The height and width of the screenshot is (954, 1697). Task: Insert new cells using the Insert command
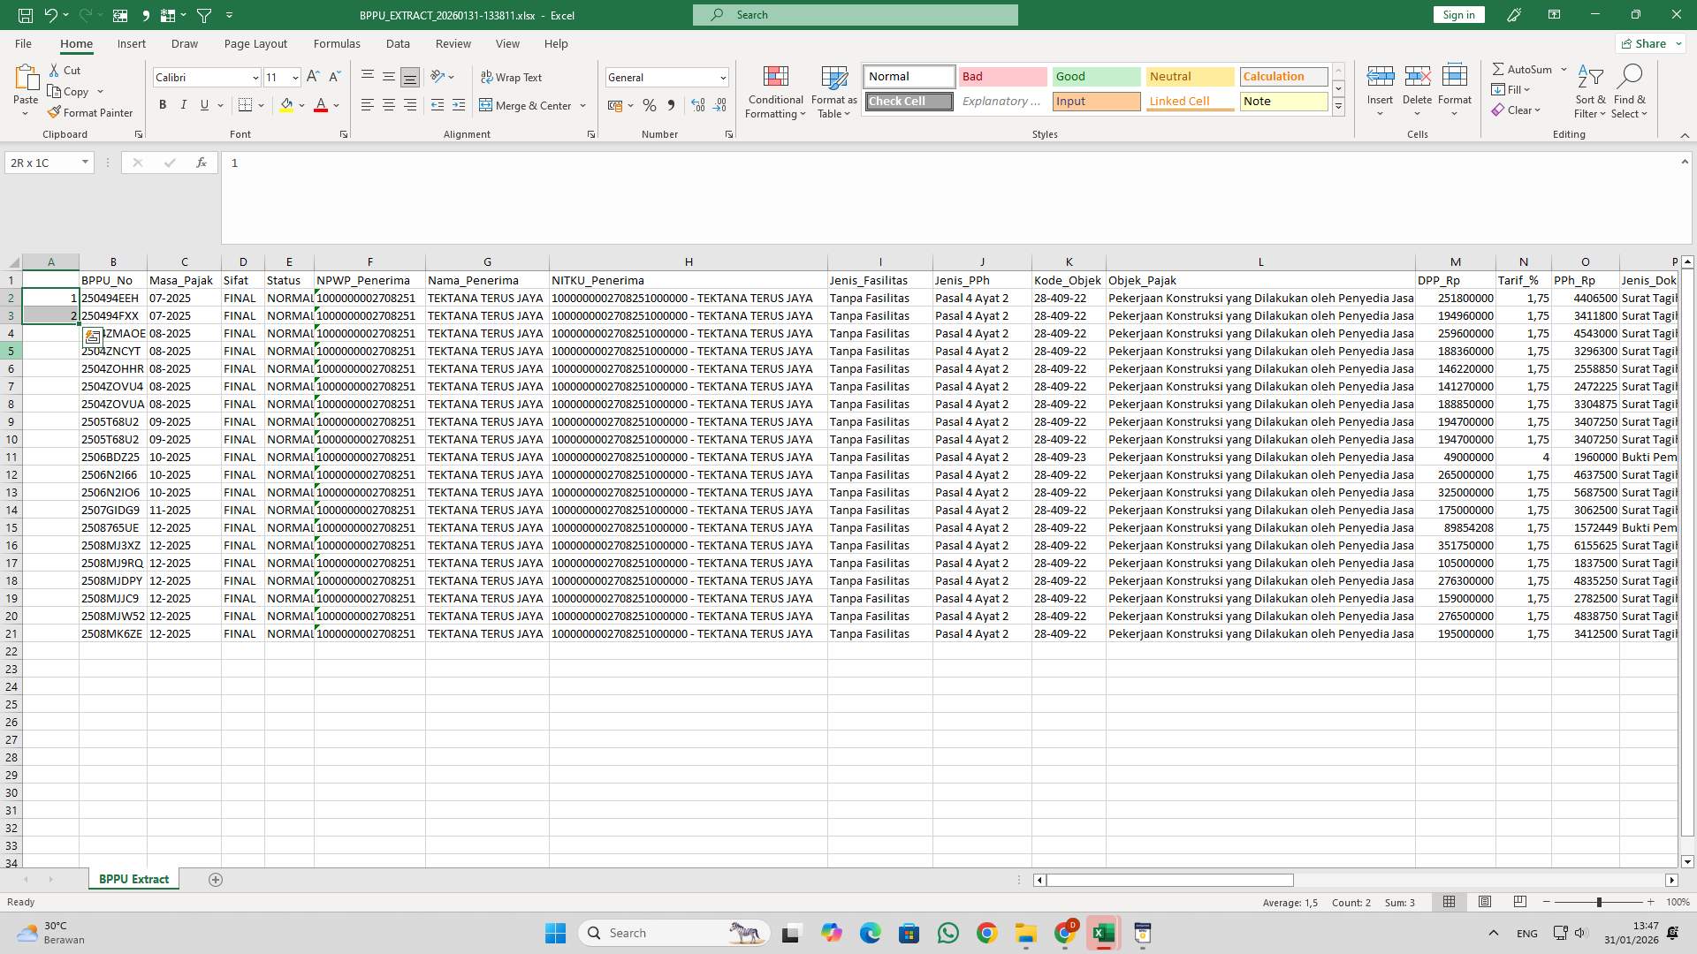coord(1379,88)
